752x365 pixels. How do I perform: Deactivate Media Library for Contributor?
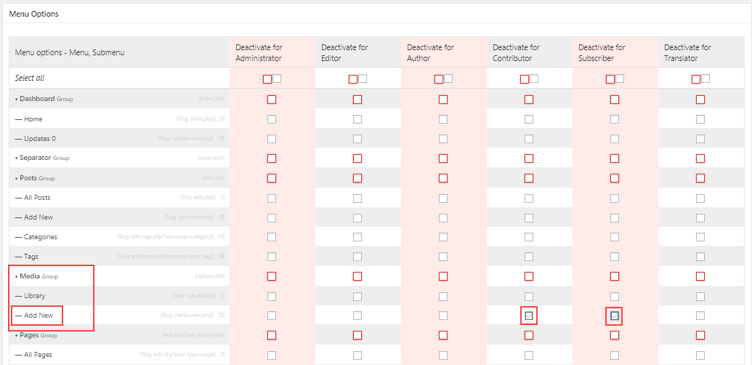tap(528, 296)
